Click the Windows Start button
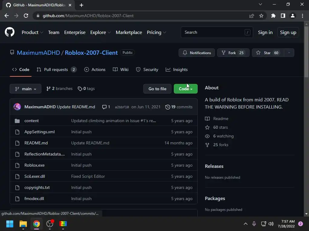 pyautogui.click(x=10, y=224)
